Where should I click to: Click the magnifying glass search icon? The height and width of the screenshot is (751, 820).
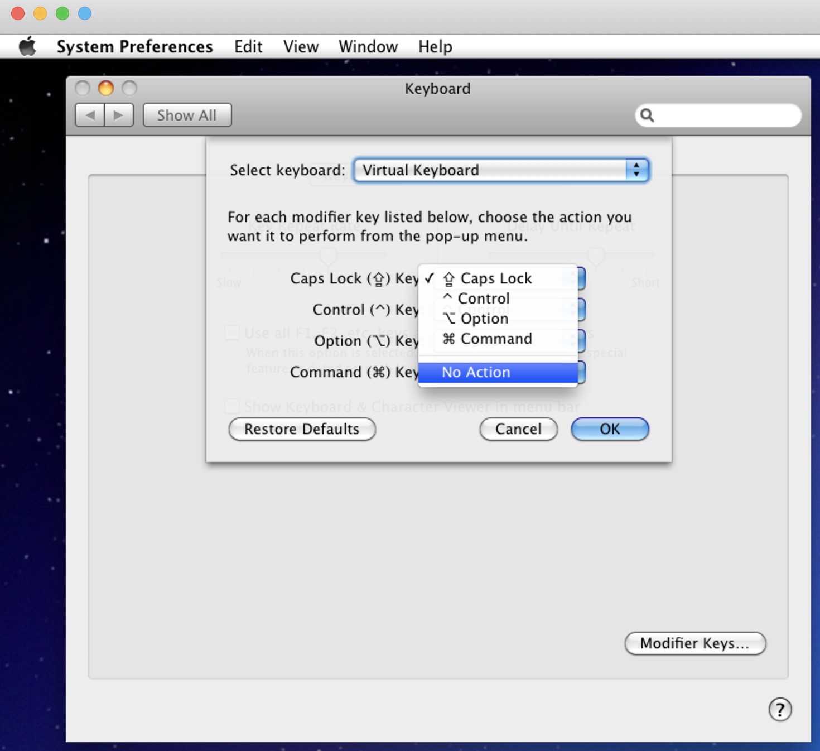[x=647, y=115]
